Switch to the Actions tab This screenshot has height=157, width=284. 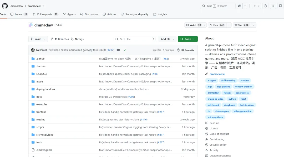(109, 14)
